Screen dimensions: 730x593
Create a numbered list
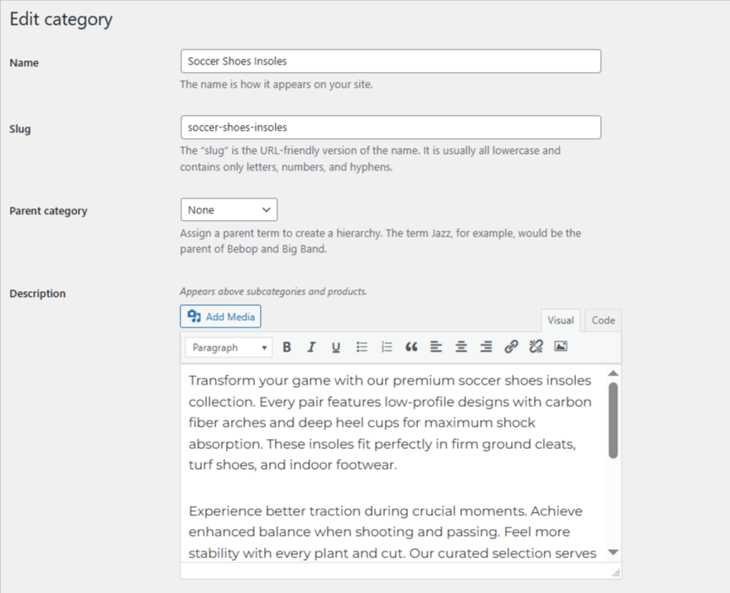387,347
